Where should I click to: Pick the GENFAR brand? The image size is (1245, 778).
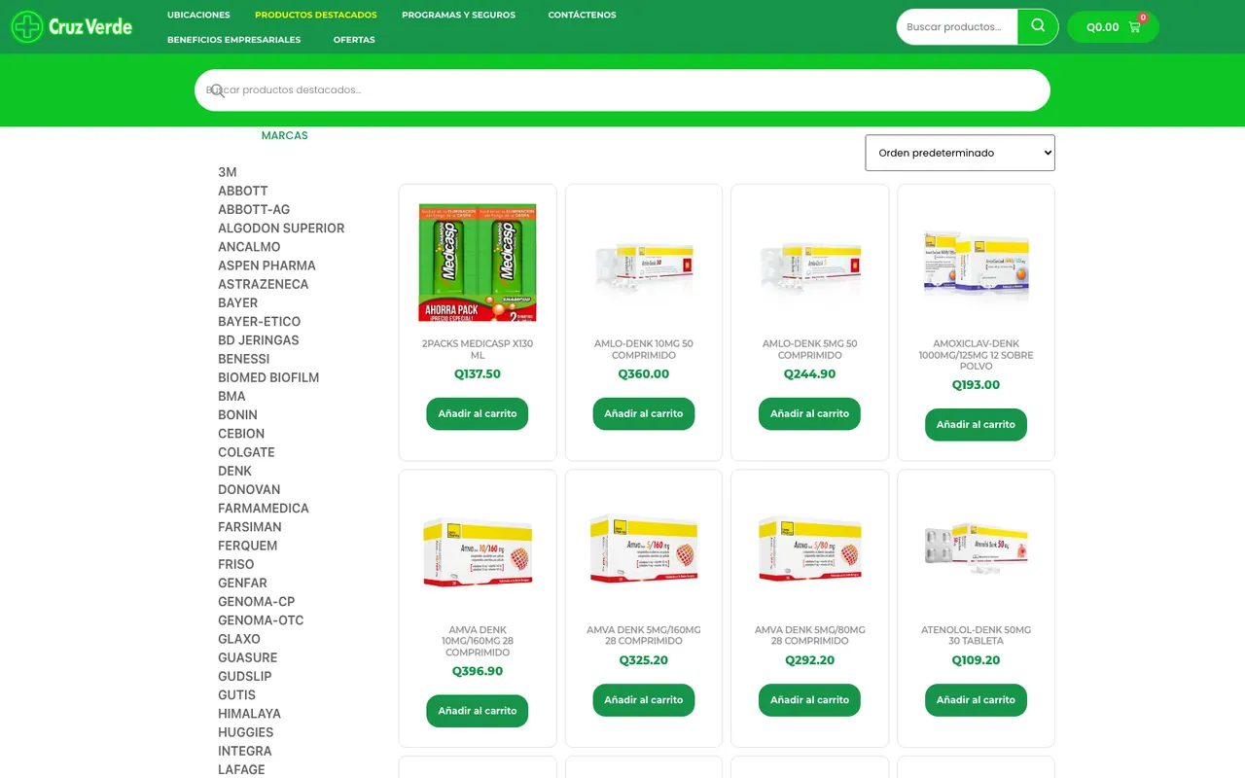242,583
